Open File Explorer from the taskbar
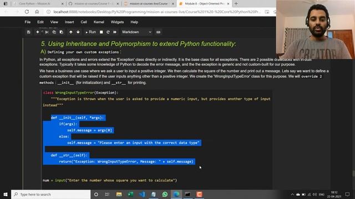Viewport: 355px width, 199px height. pyautogui.click(x=119, y=194)
